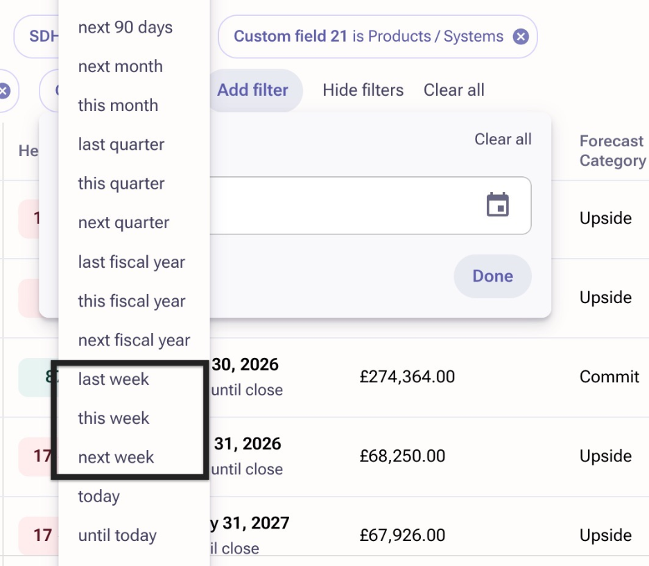This screenshot has width=649, height=566.
Task: Pick 'last quarter' date option
Action: click(121, 145)
